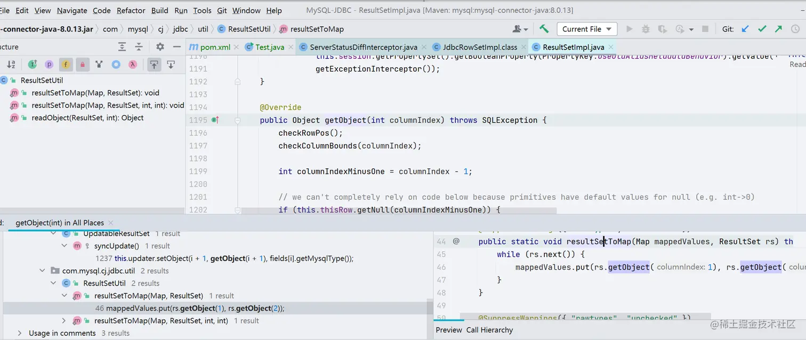806x340 pixels.
Task: Click the Run play button
Action: click(x=630, y=29)
